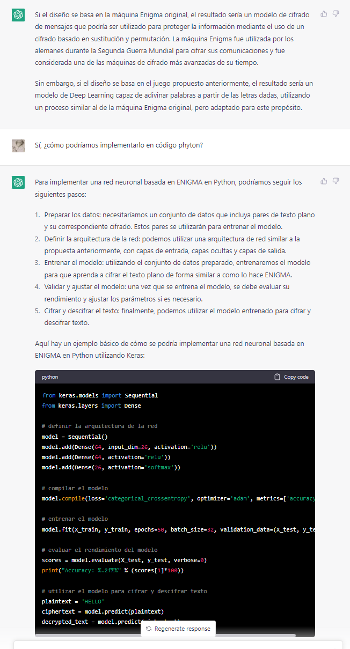
Task: Click comment '# evaluar el rendimiento del modelo'
Action: (x=100, y=550)
